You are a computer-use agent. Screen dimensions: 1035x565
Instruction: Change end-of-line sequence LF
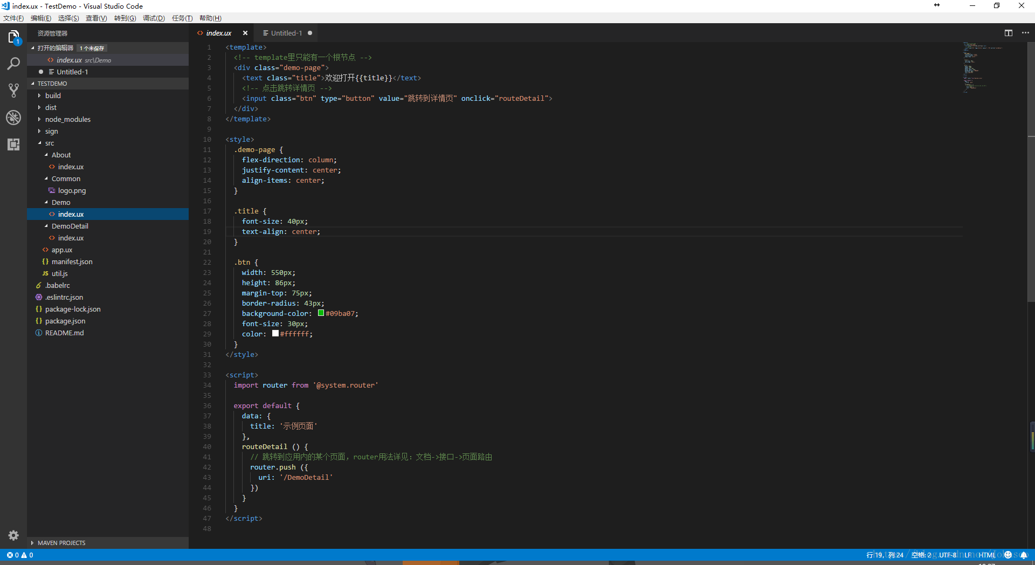[968, 555]
